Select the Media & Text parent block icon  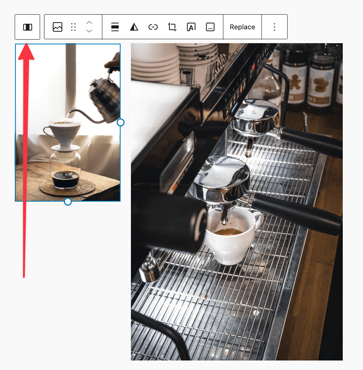[27, 27]
